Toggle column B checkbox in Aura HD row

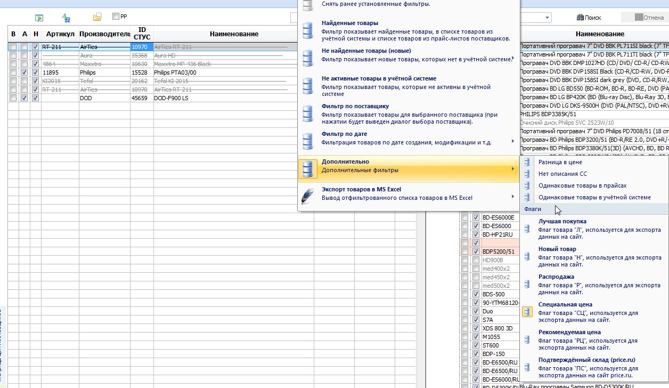[13, 55]
